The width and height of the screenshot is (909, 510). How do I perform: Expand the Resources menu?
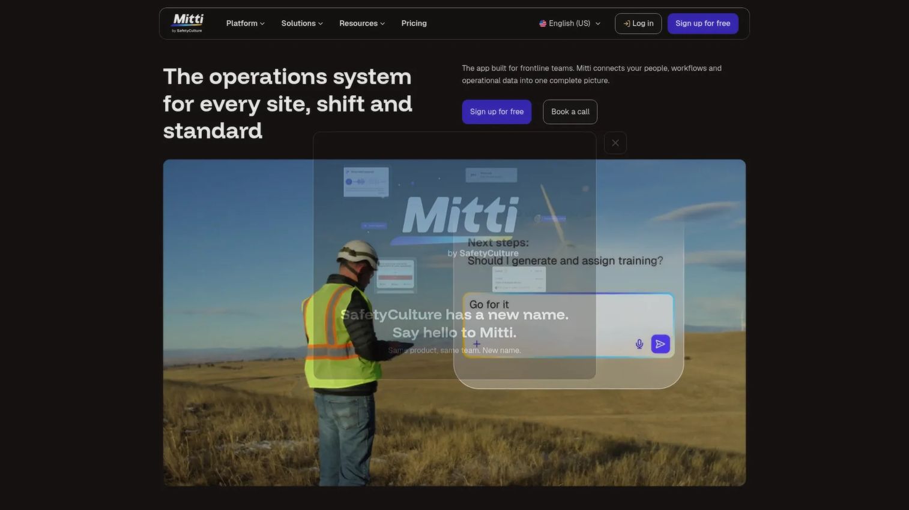point(362,23)
